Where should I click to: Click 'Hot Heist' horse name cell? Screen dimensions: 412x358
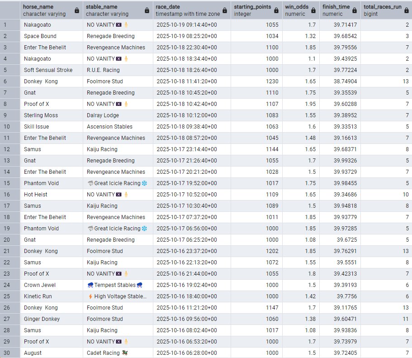click(x=52, y=194)
